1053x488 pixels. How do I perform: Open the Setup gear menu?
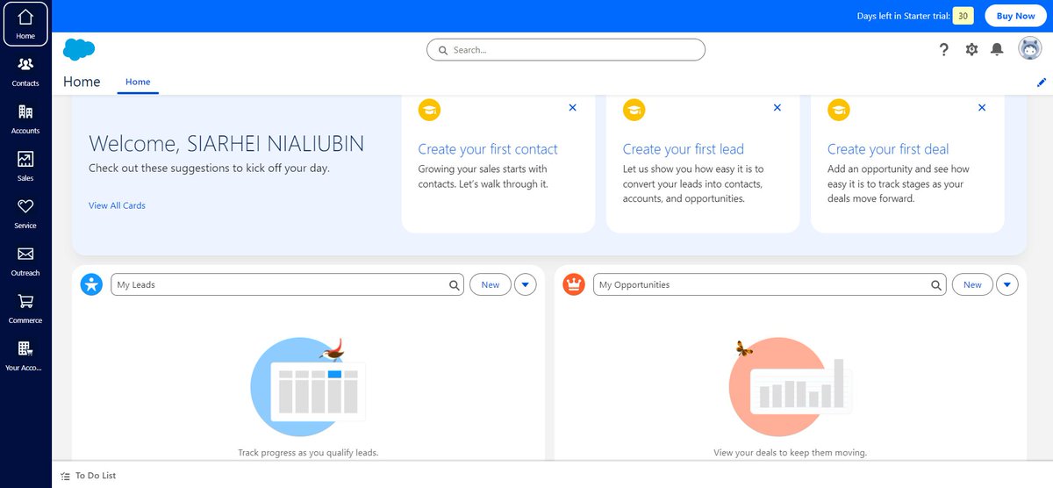click(x=971, y=50)
